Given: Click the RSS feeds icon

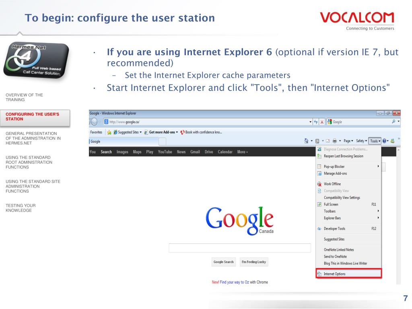Looking at the screenshot, I should [x=317, y=141].
